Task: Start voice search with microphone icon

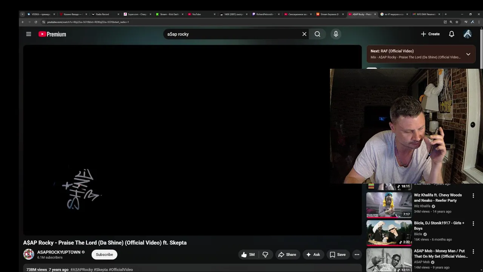Action: [336, 34]
